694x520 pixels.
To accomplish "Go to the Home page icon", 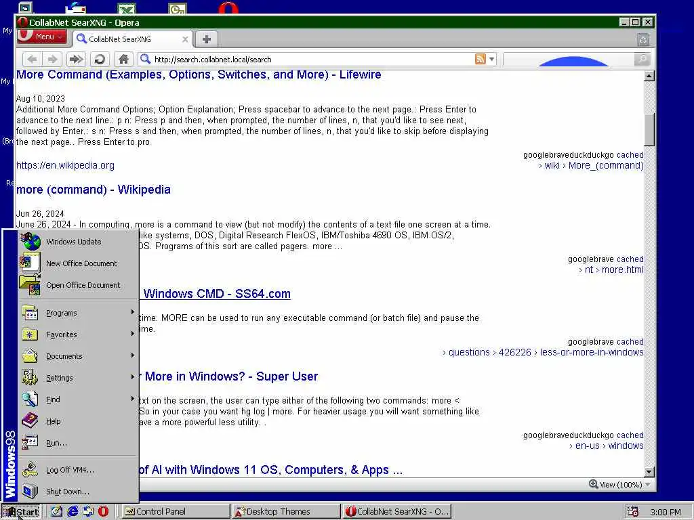I will pos(123,60).
